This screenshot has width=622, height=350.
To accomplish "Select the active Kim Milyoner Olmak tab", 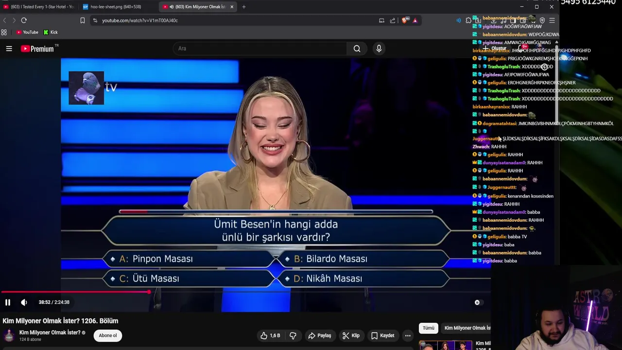I will coord(198,7).
